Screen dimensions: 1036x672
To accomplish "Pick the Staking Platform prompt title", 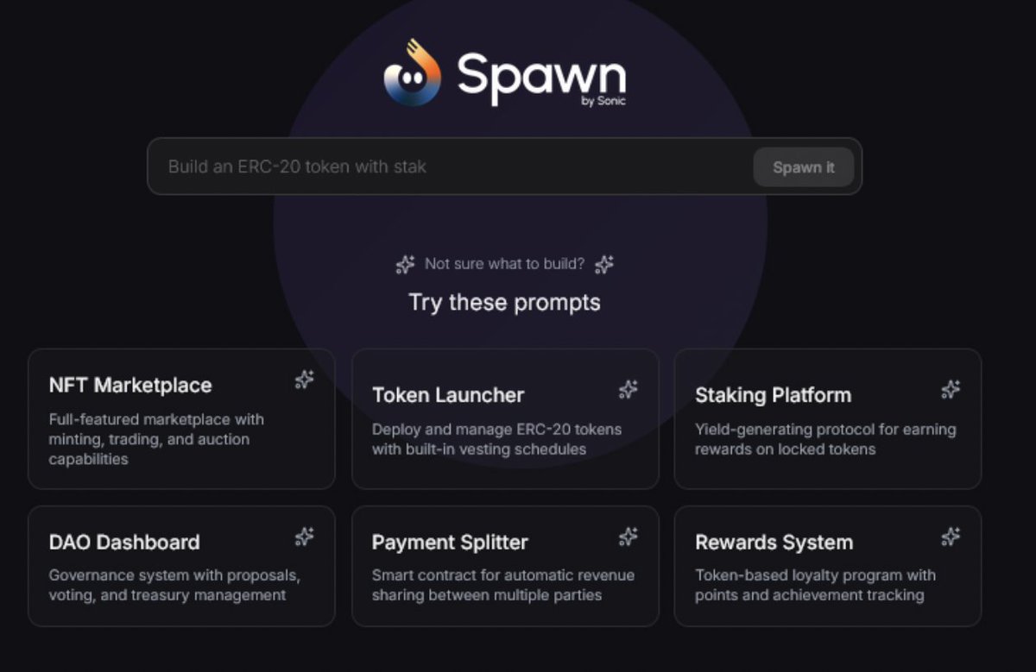I will (773, 395).
